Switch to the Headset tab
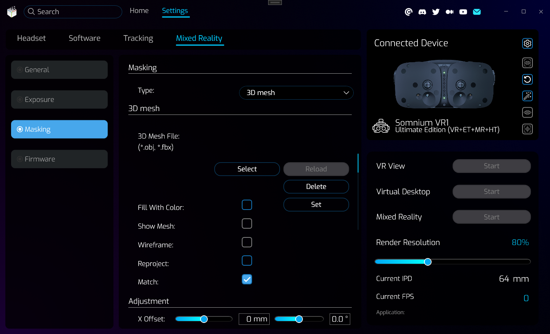Viewport: 550px width, 334px height. point(31,38)
